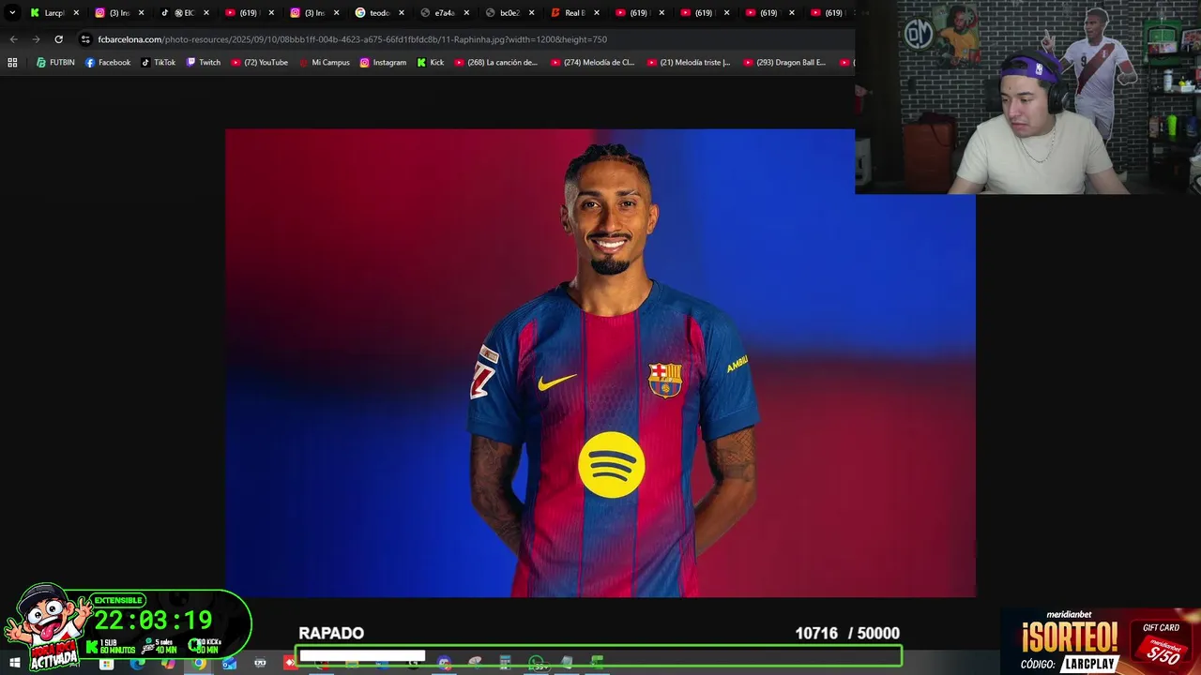Close the 'teodo' Google tab
Viewport: 1201px width, 675px height.
point(402,13)
